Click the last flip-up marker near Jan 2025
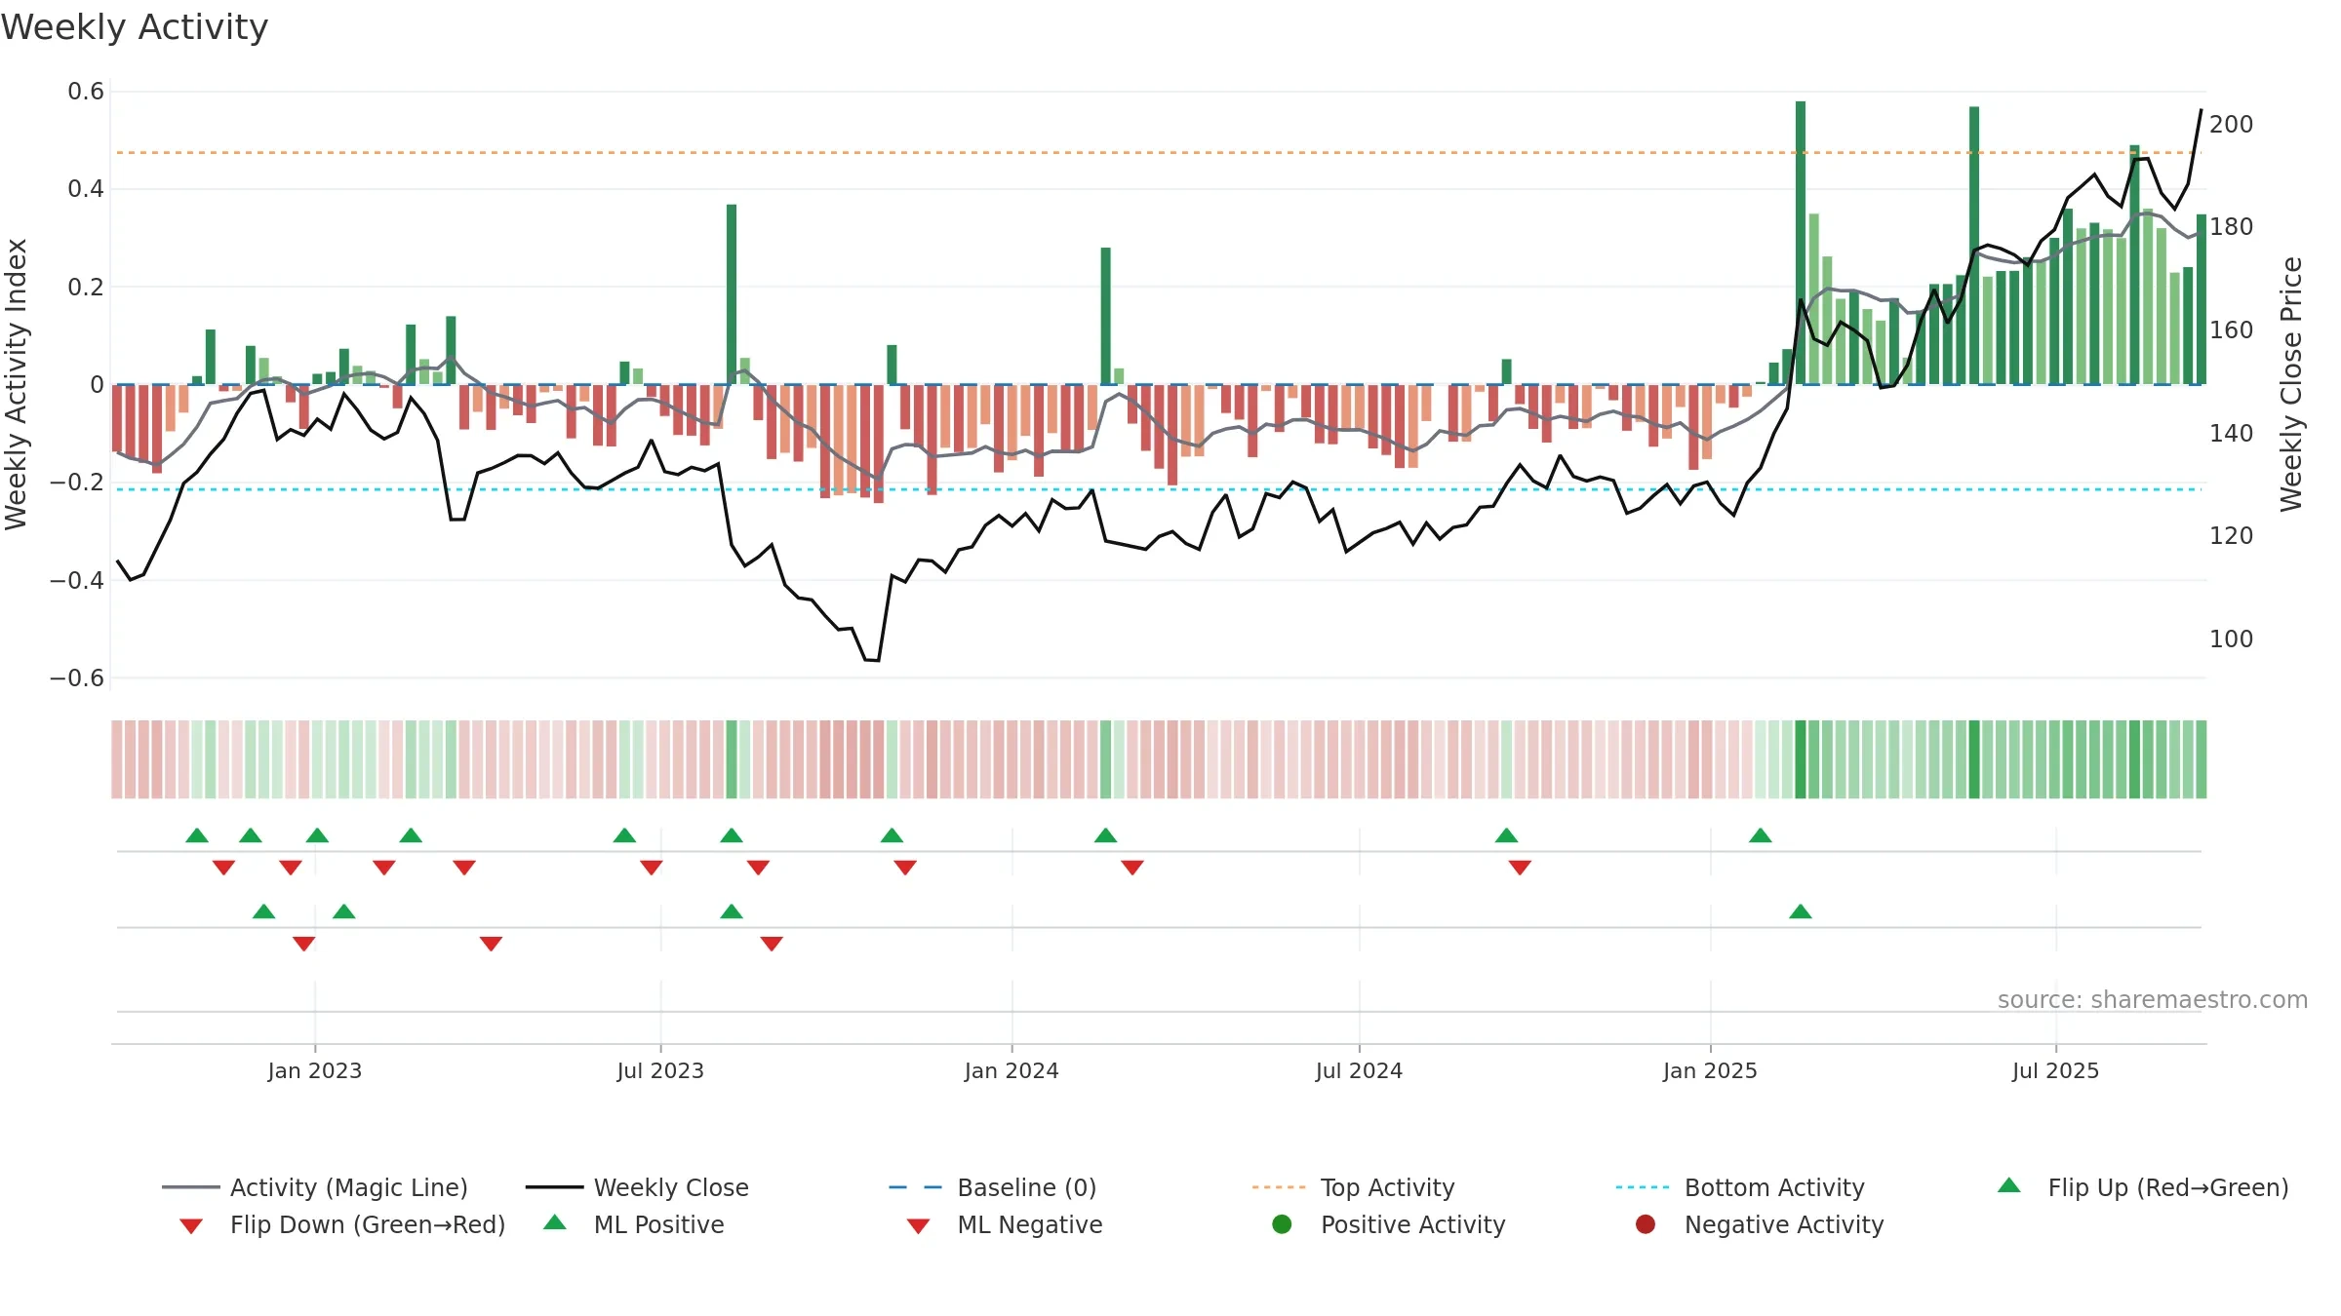This screenshot has height=1316, width=2341. (x=1761, y=835)
